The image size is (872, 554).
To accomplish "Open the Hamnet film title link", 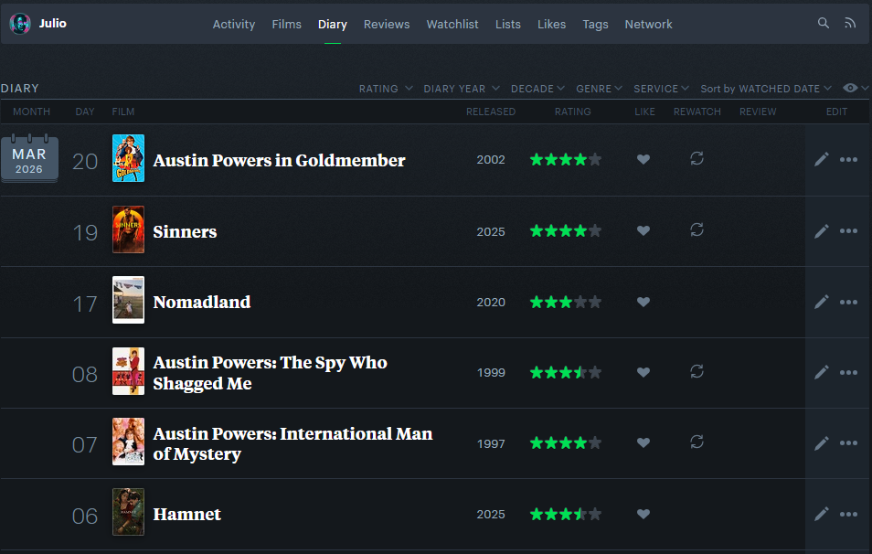I will pos(186,514).
